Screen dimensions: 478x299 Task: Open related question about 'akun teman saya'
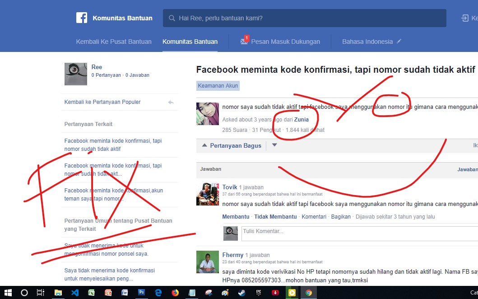pyautogui.click(x=114, y=195)
